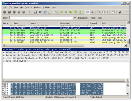The height and width of the screenshot is (101, 132).
Task: Open capture options from toolbar
Action: [10, 12]
